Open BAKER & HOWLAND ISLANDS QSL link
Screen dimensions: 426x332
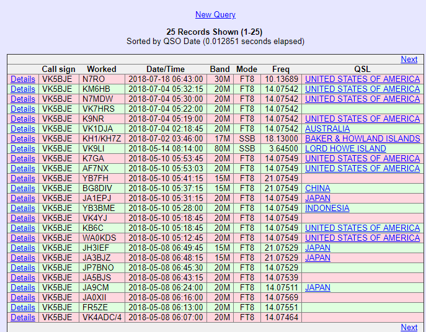(x=362, y=138)
